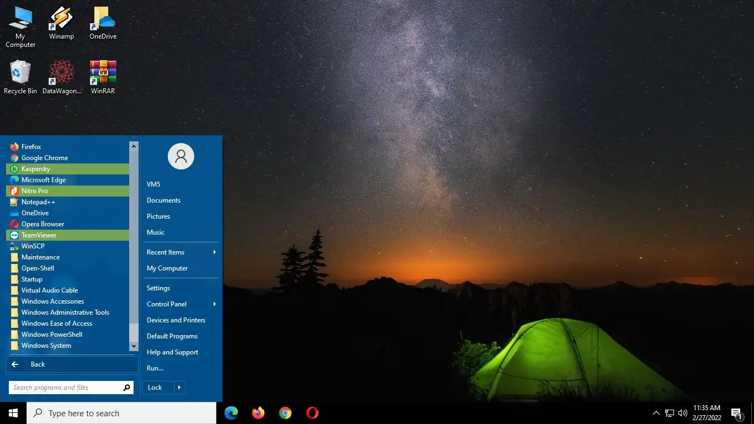The image size is (754, 424).
Task: Click the user account avatar picture
Action: pos(181,156)
